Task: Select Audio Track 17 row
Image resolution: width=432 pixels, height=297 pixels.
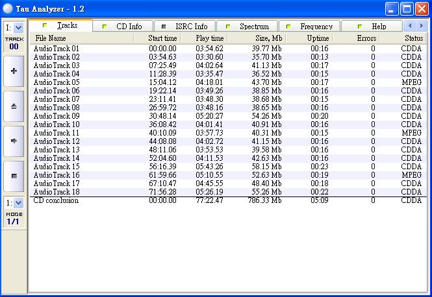Action: tap(228, 184)
